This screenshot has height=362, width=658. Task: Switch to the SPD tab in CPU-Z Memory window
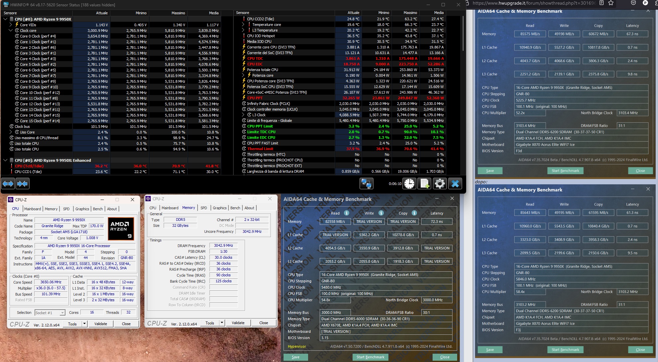point(204,208)
